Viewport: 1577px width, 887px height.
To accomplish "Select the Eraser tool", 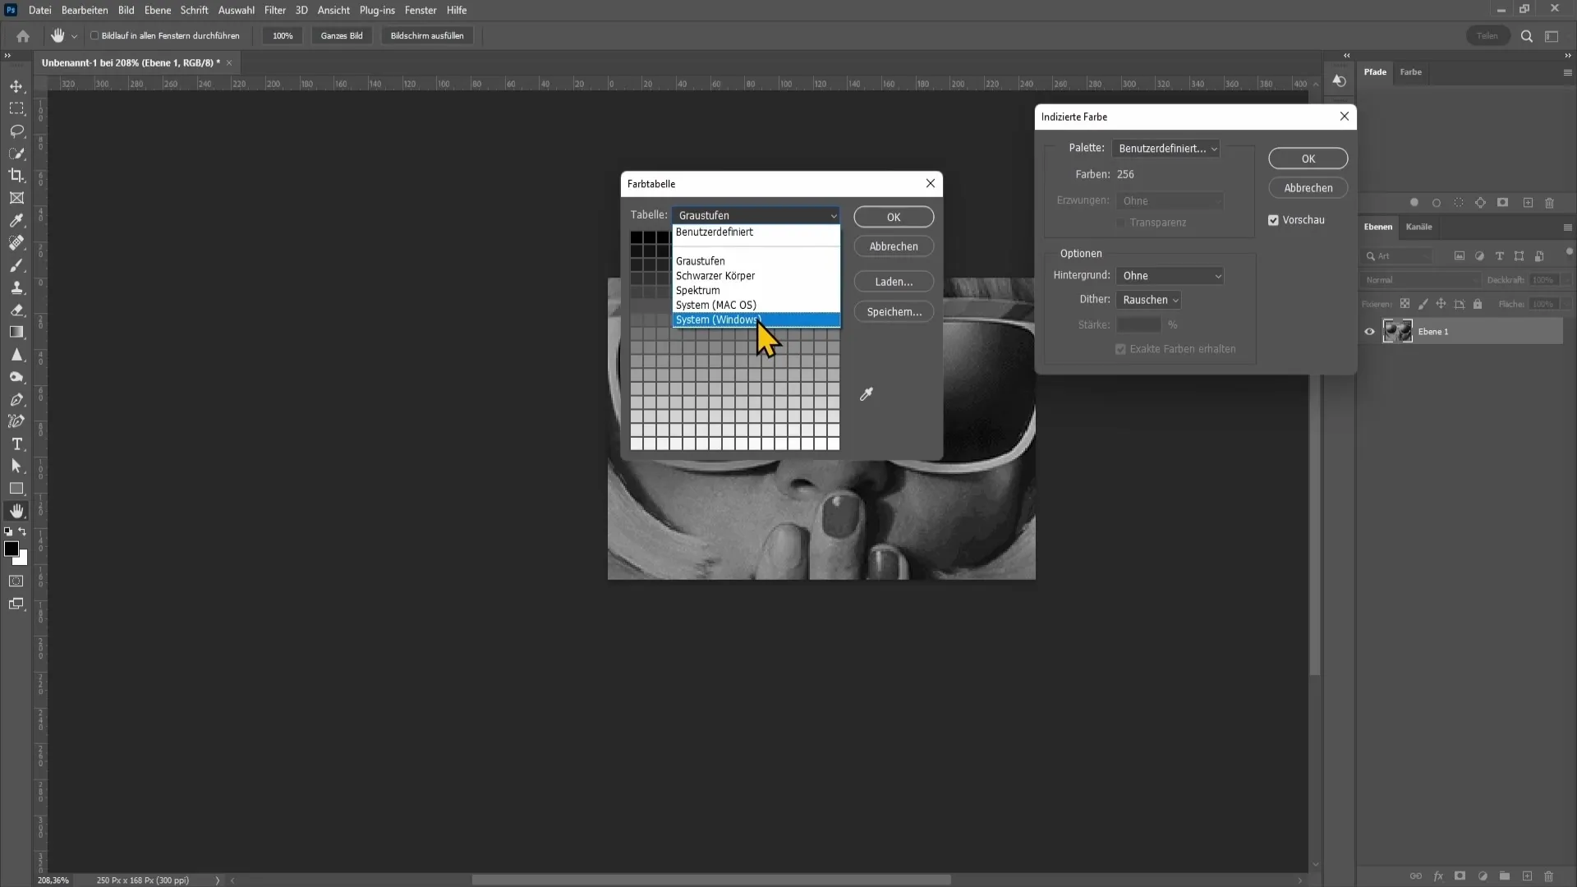I will (16, 310).
